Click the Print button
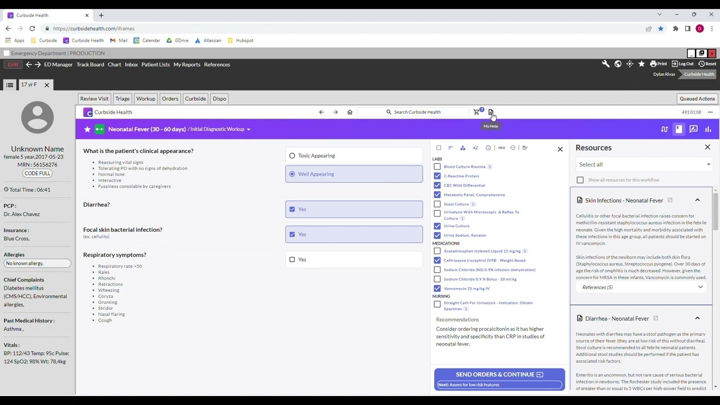The image size is (720, 405). click(659, 64)
